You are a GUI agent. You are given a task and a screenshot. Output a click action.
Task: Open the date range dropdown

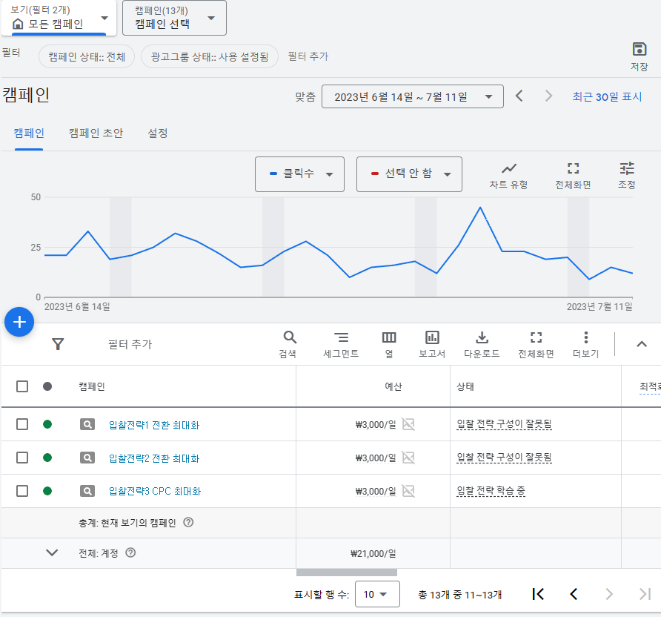click(x=412, y=96)
